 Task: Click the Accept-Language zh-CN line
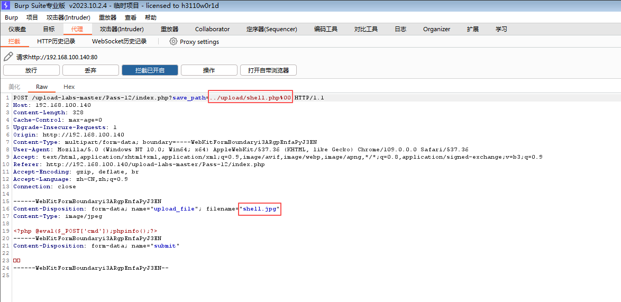70,179
